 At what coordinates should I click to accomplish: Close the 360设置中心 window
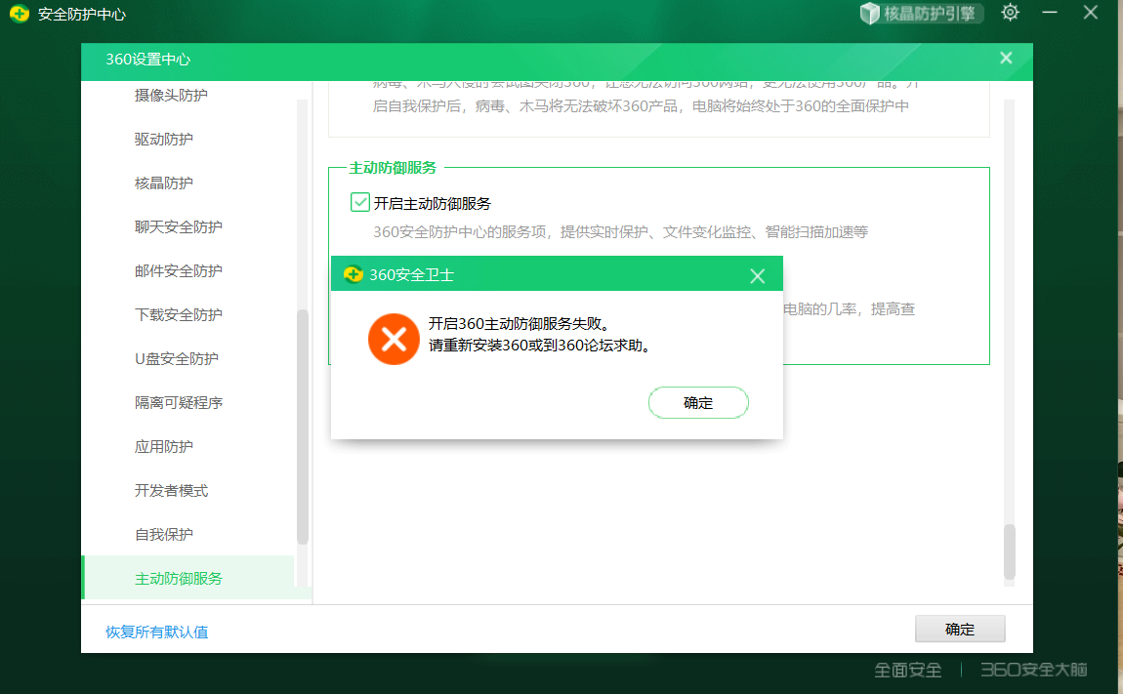click(1006, 58)
